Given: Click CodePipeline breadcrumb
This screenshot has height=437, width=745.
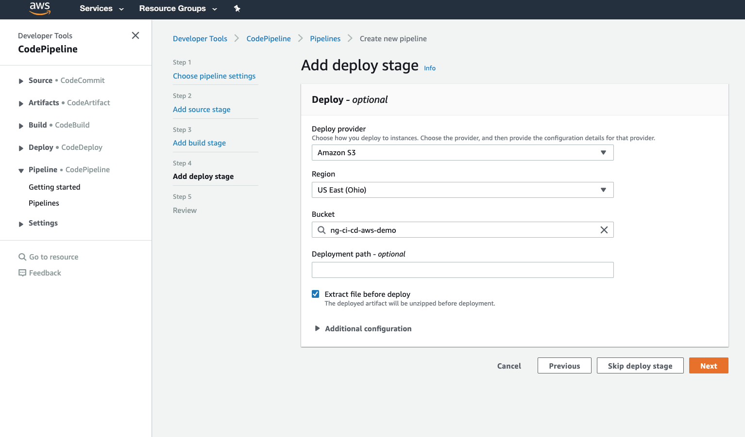Looking at the screenshot, I should coord(269,39).
